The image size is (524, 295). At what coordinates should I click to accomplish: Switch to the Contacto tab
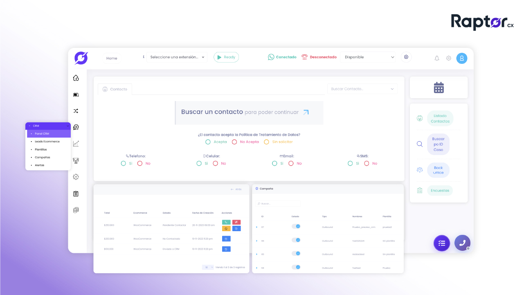tap(115, 89)
